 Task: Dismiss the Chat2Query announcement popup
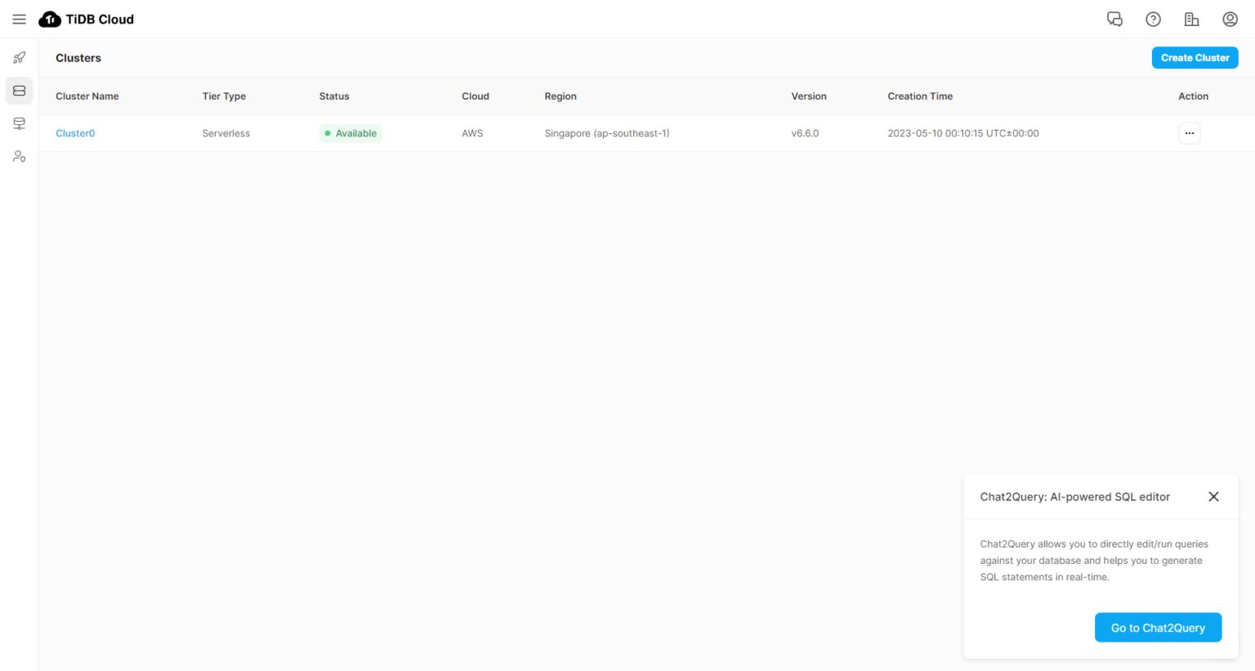pos(1213,496)
